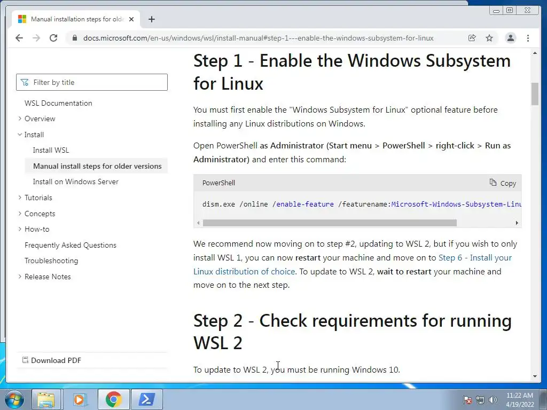The width and height of the screenshot is (547, 410).
Task: Open Install on Windows Server page
Action: click(x=76, y=182)
